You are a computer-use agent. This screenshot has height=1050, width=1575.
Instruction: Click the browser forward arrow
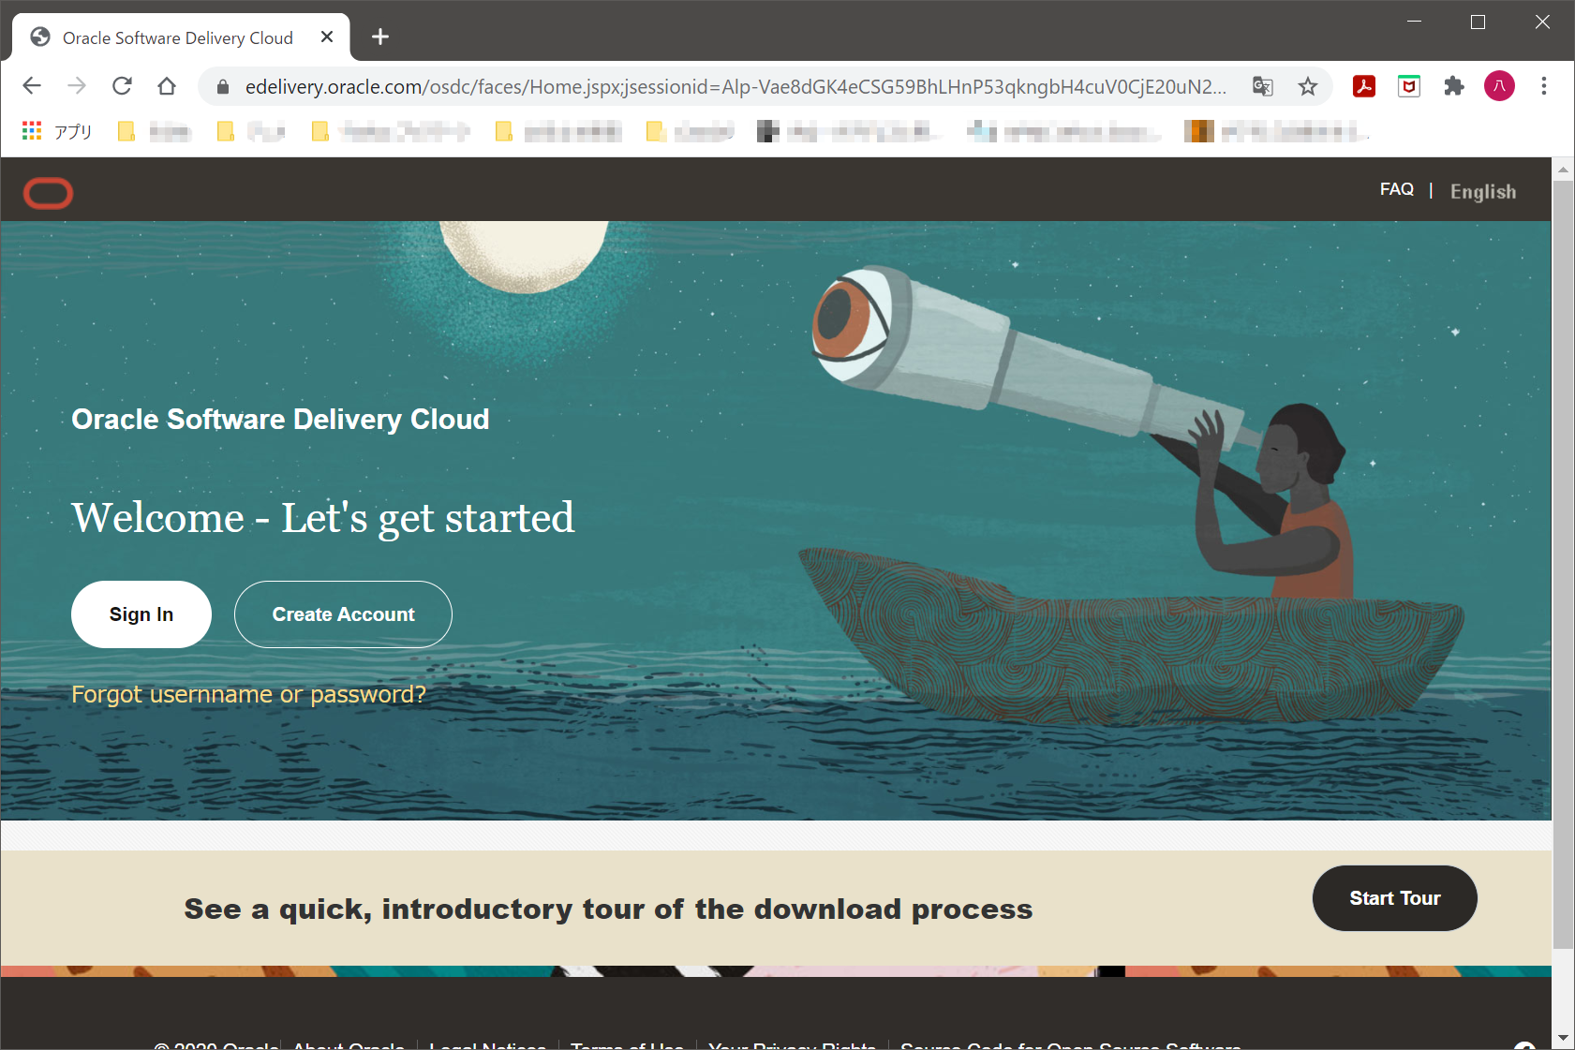tap(77, 86)
